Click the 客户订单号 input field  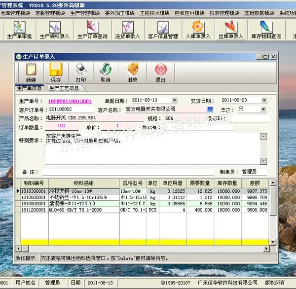[x=71, y=109]
